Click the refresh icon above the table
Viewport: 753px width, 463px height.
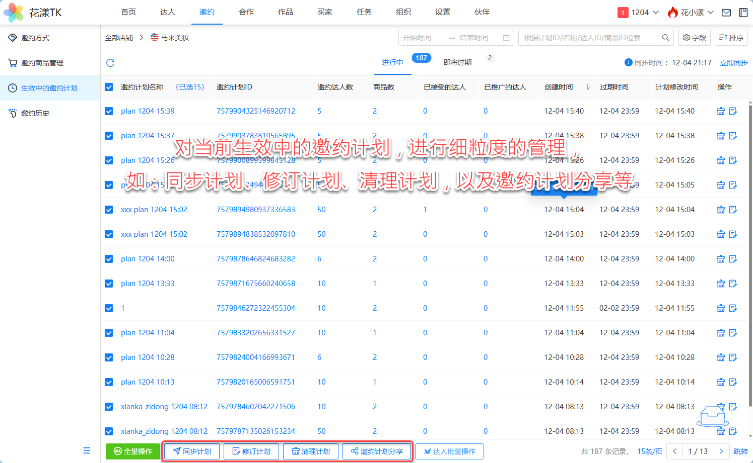(x=110, y=63)
